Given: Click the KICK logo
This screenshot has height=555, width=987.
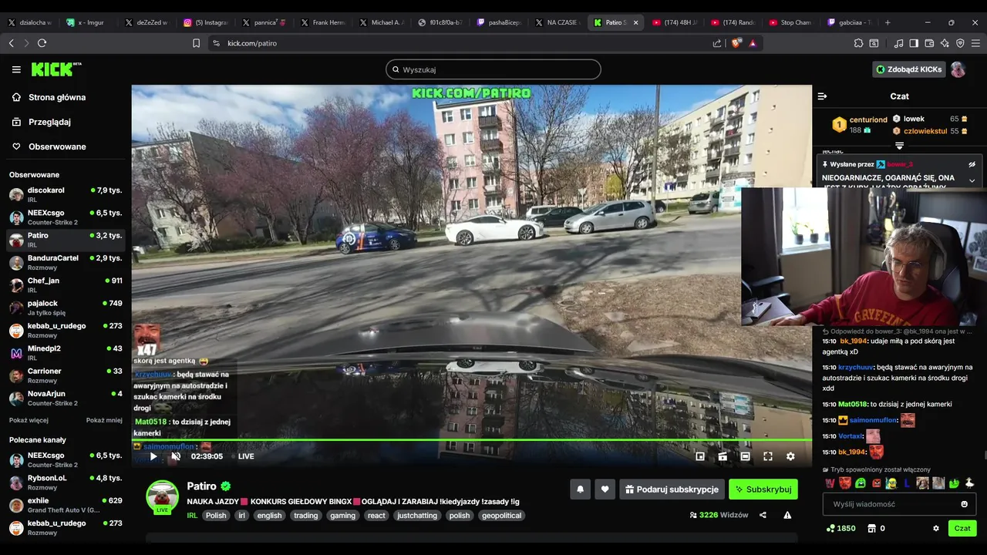Looking at the screenshot, I should point(56,69).
